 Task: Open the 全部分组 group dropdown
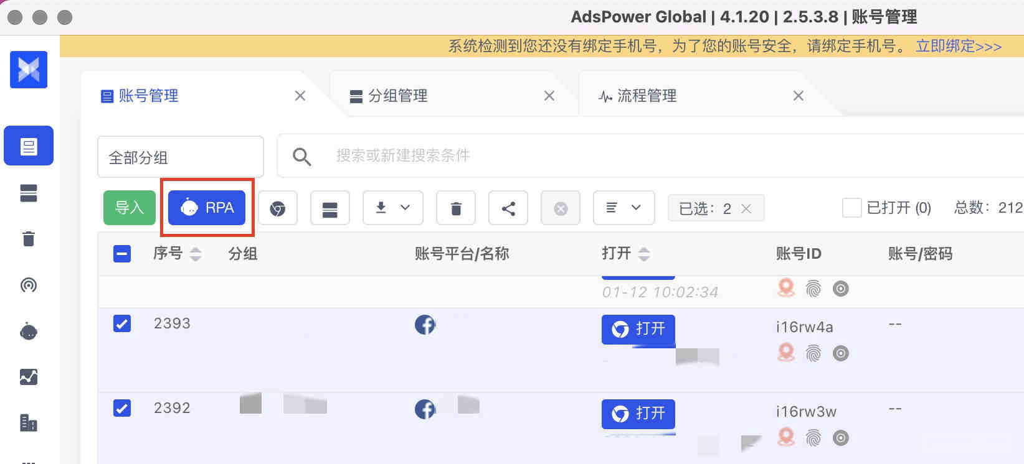click(x=181, y=157)
